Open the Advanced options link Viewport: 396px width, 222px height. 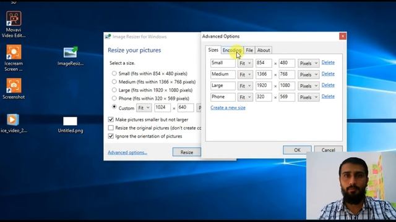click(127, 152)
